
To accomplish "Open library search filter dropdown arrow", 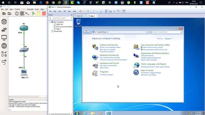I will click(x=71, y=18).
